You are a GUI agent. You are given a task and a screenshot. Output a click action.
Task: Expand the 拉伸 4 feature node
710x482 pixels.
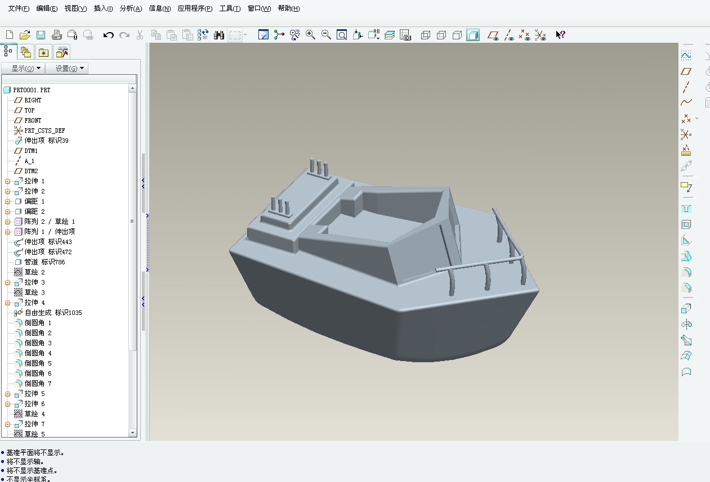coord(8,303)
